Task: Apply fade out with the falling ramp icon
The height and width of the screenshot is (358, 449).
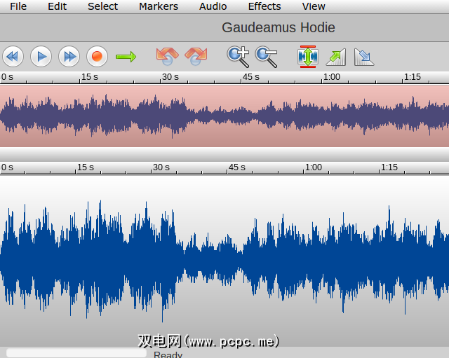Action: 363,56
